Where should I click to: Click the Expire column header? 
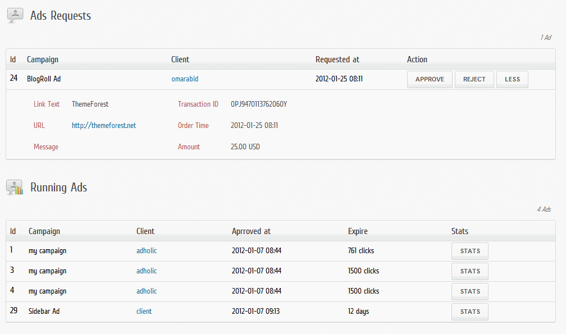coord(358,231)
